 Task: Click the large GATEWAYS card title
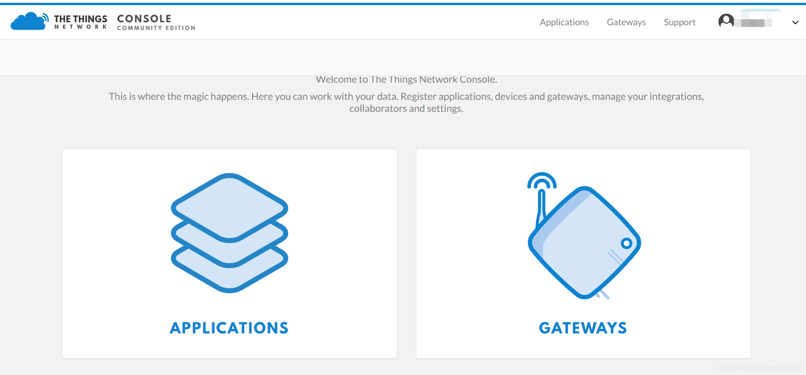click(583, 328)
